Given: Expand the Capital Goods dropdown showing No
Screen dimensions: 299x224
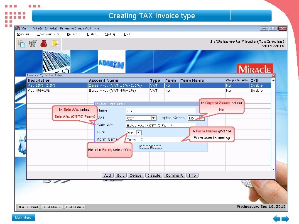Looking at the screenshot, I should 202,118.
